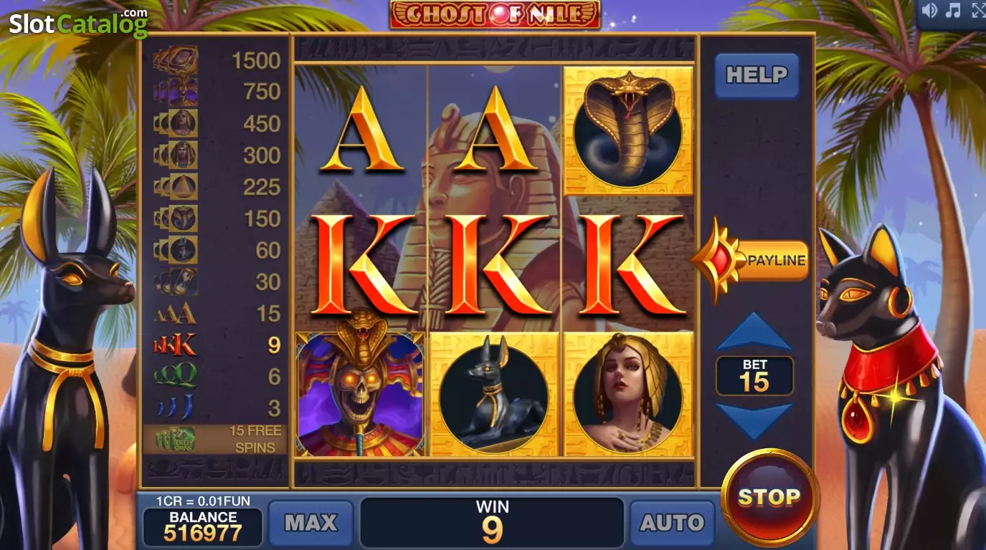Click the Cleopatra queen reel symbol
The height and width of the screenshot is (550, 986).
[628, 393]
